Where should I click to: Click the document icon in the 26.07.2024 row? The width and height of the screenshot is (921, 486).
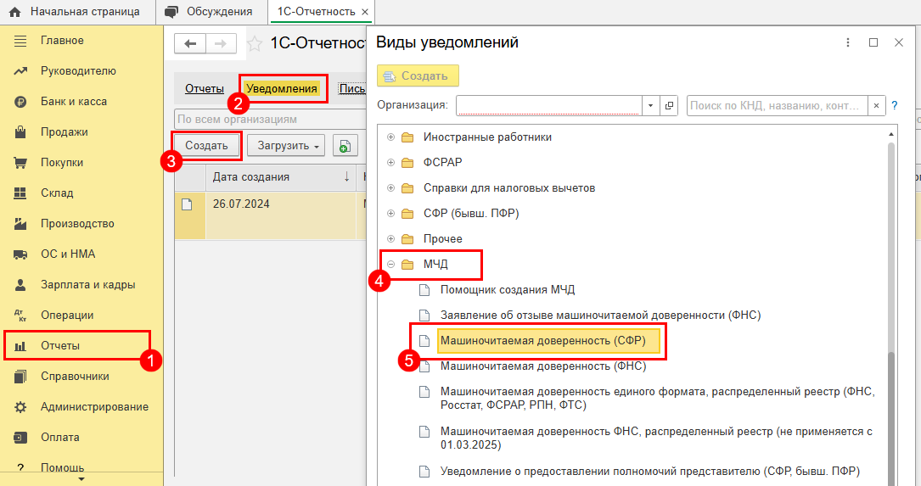[187, 204]
